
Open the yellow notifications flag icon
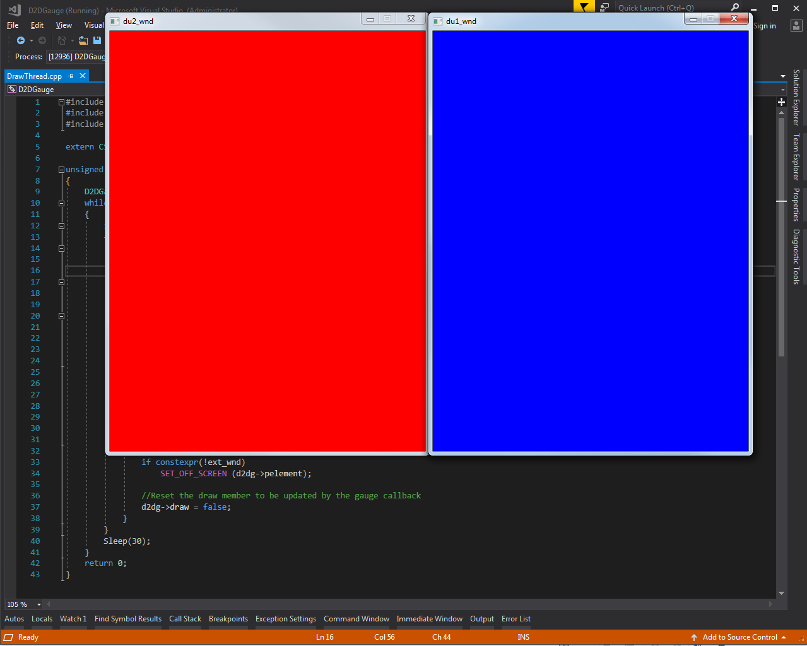(584, 7)
